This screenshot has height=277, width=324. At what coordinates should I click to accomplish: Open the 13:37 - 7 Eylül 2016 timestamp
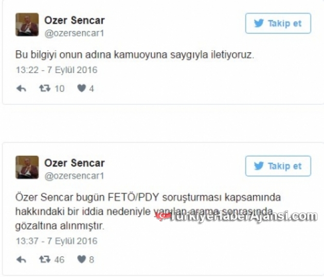tap(57, 241)
